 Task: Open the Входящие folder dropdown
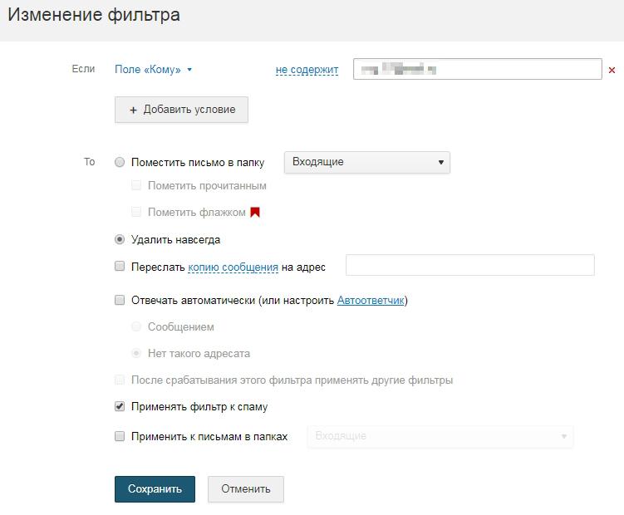click(x=367, y=162)
